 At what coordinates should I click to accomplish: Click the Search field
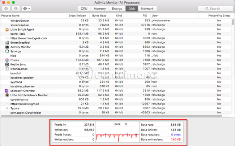(x=215, y=9)
